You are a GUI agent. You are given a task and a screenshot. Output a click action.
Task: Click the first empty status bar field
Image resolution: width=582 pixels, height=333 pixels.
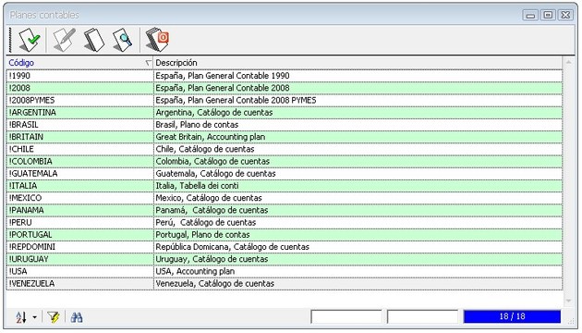[346, 316]
